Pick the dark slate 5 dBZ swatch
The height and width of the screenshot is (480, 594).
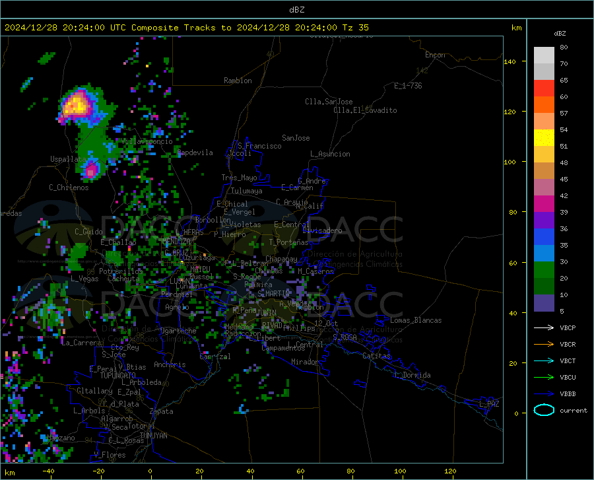(544, 303)
